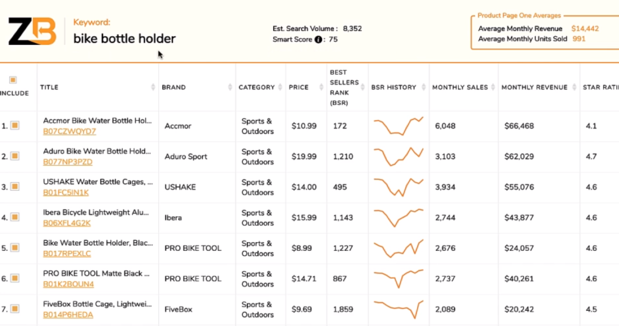
Task: Open ASIN link B017RPEXLC
Action: pyautogui.click(x=67, y=254)
